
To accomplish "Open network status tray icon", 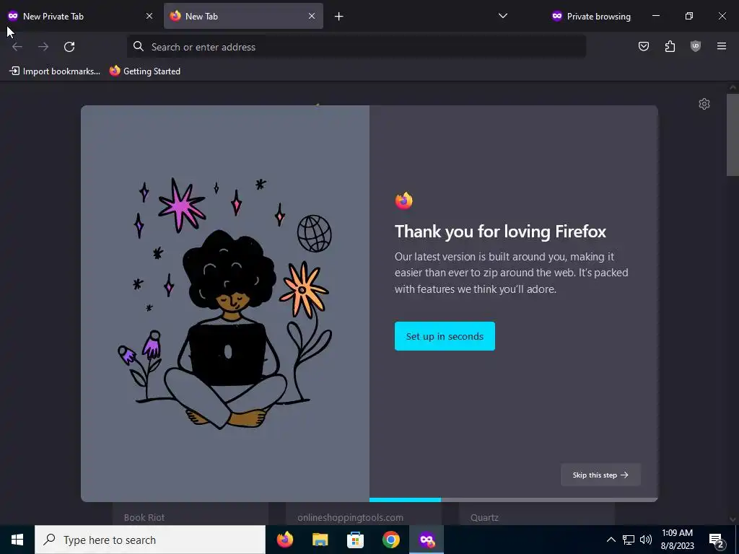I will (629, 540).
